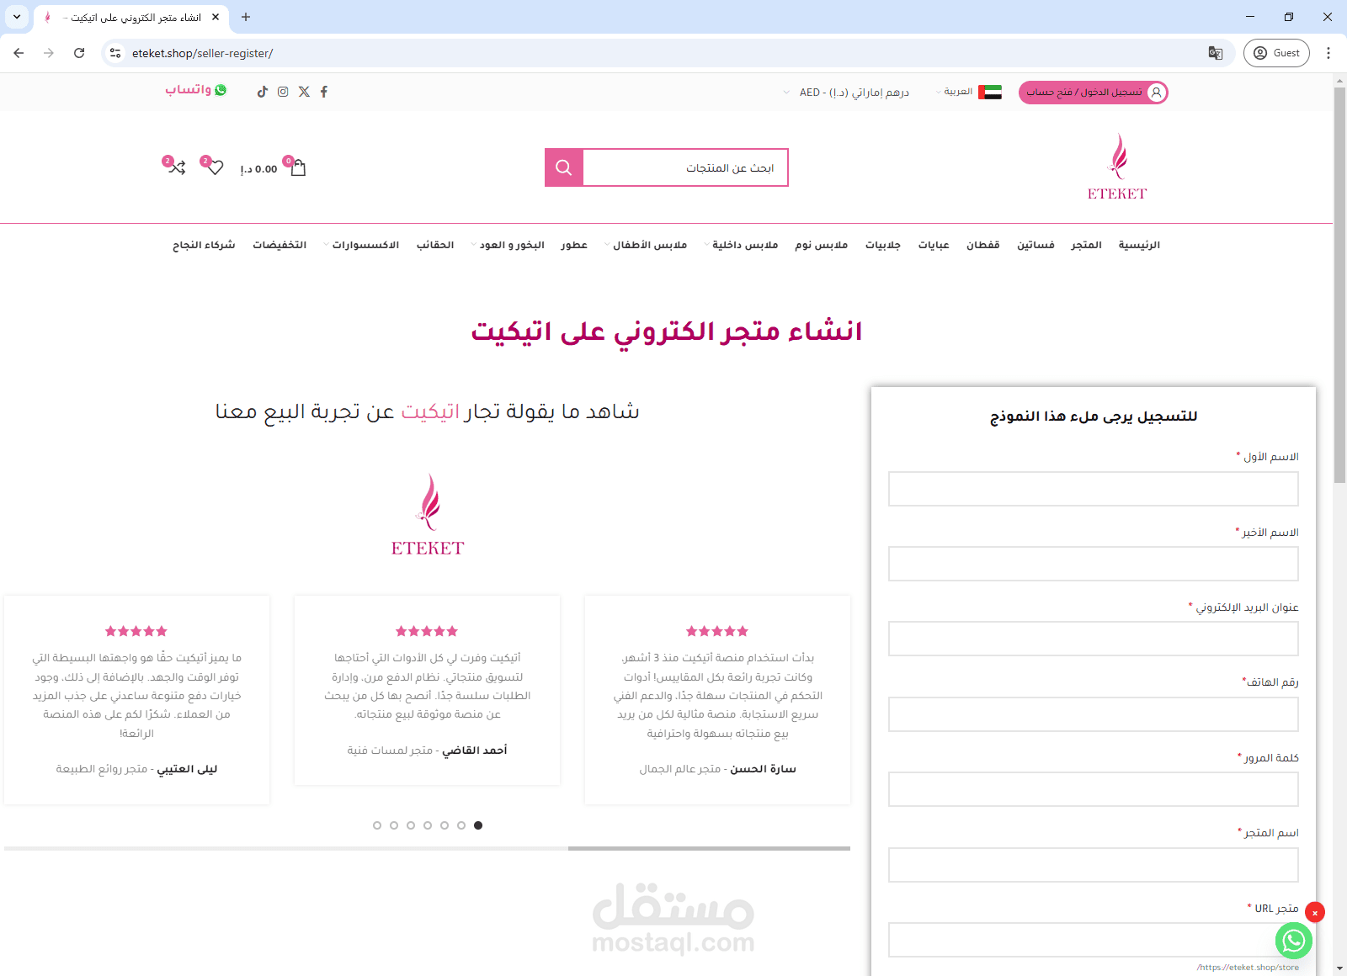Screen dimensions: 1347x976
Task: Close the current browser tab
Action: [216, 17]
